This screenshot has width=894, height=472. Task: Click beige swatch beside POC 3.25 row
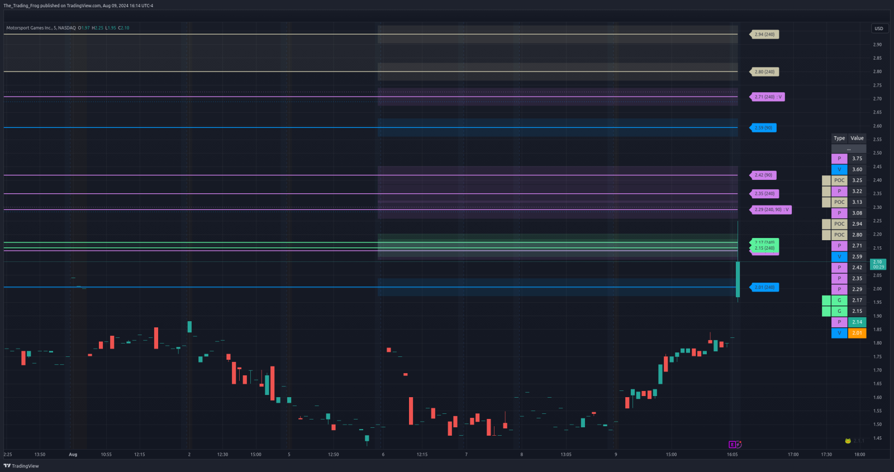click(x=826, y=180)
